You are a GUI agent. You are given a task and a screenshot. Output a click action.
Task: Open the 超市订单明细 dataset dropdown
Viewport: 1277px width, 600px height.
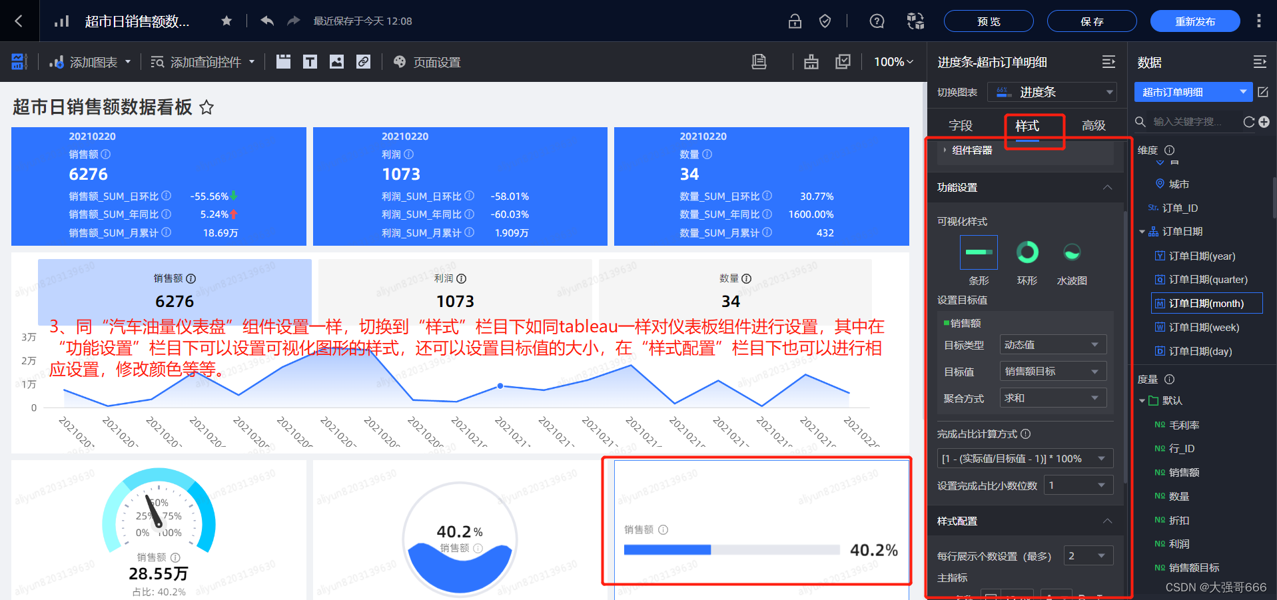click(x=1194, y=92)
